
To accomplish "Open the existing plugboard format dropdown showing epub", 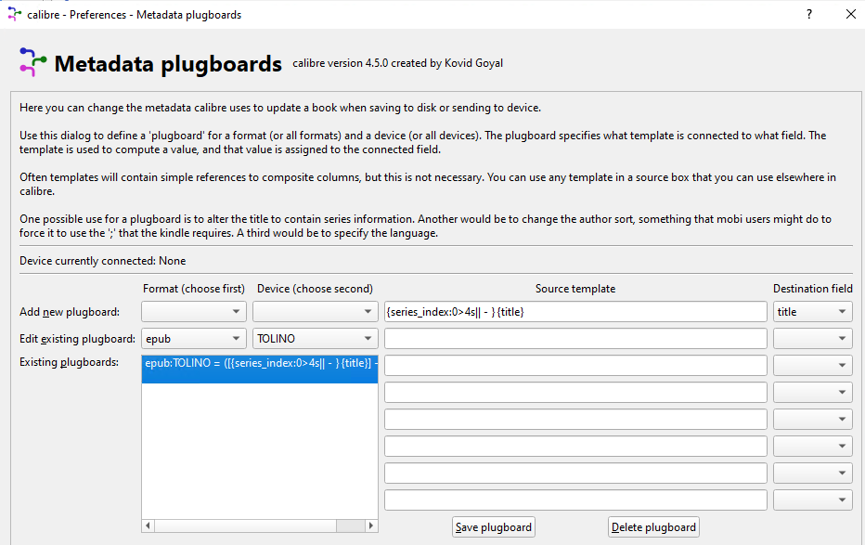I will point(193,339).
